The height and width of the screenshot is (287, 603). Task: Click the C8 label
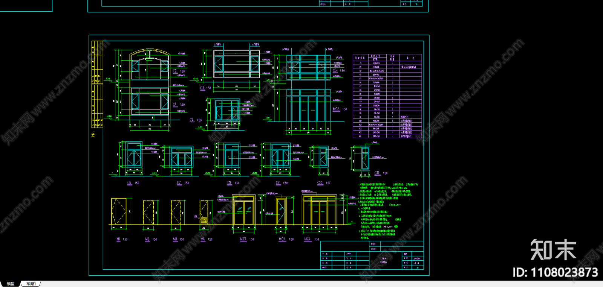point(230,183)
